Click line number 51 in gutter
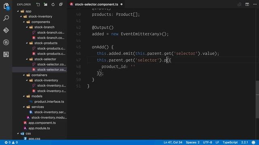 click(79, 86)
